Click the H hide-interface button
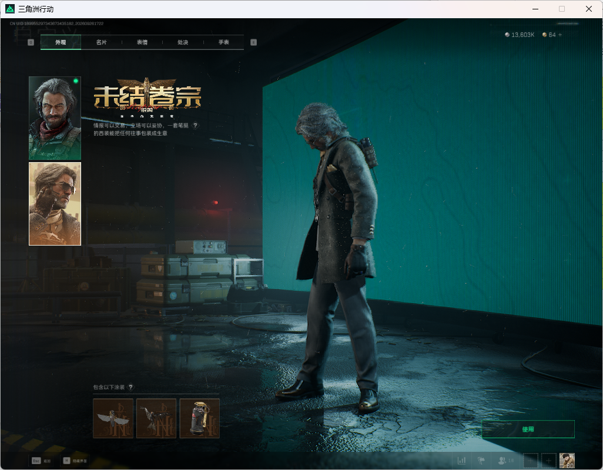This screenshot has height=470, width=603. pos(75,461)
